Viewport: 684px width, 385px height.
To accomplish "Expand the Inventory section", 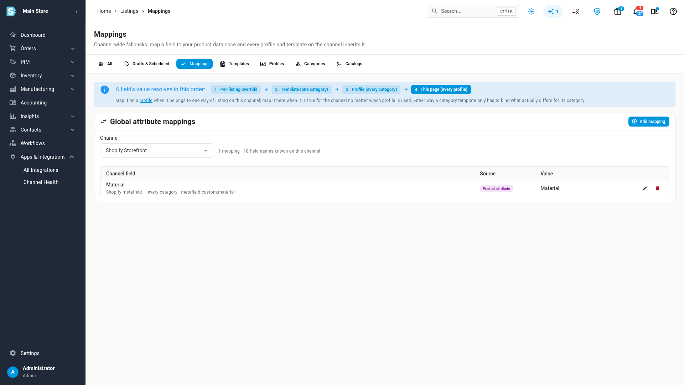I will pos(43,76).
